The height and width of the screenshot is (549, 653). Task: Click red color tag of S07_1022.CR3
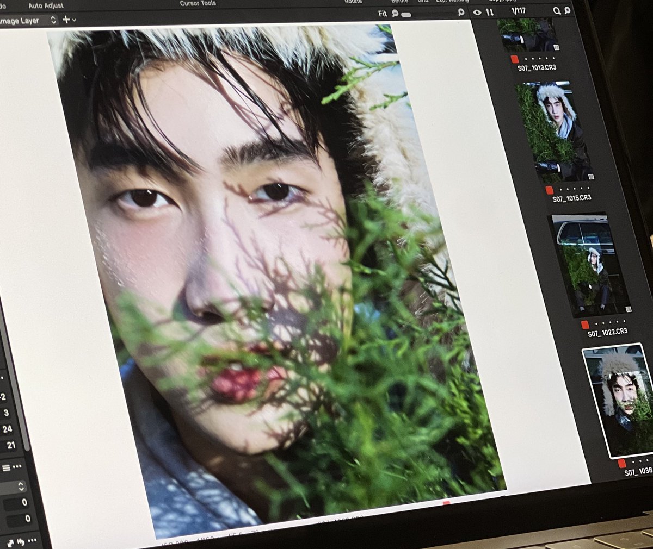[x=585, y=325]
